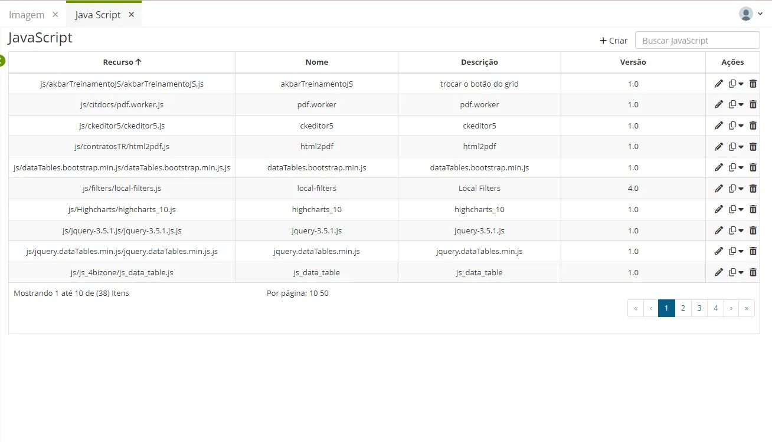Click the copy icon in the ckeditor5 row
Viewport: 772px width, 442px height.
[732, 126]
